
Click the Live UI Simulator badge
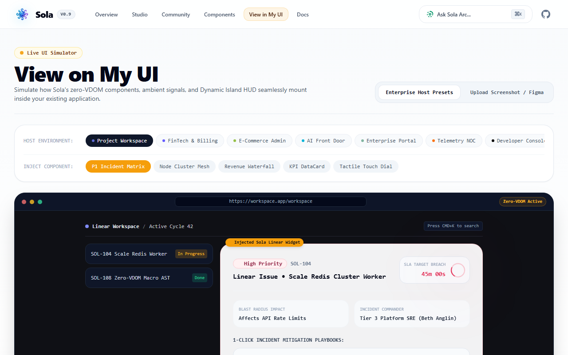coord(48,53)
